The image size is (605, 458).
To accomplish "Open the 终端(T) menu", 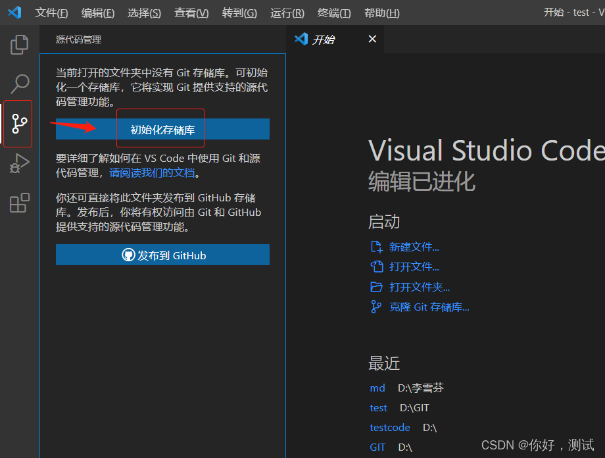I will (x=334, y=13).
